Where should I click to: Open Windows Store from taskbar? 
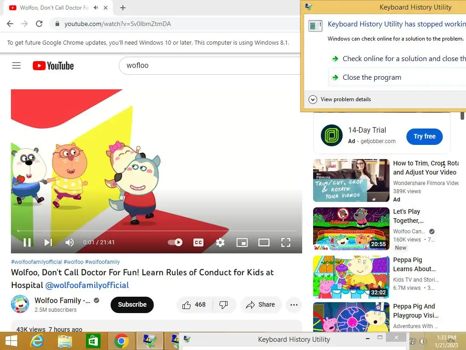point(93,341)
